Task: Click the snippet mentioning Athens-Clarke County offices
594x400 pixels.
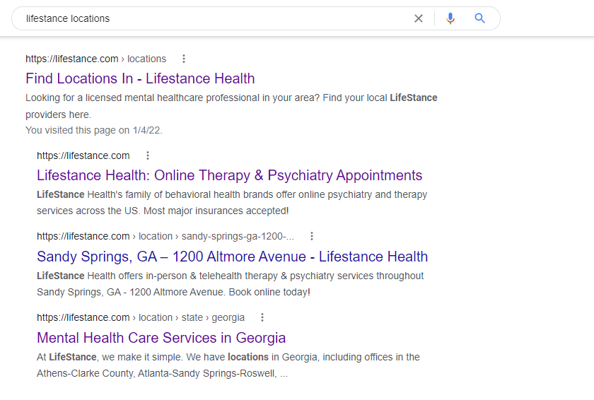Action: pos(228,365)
